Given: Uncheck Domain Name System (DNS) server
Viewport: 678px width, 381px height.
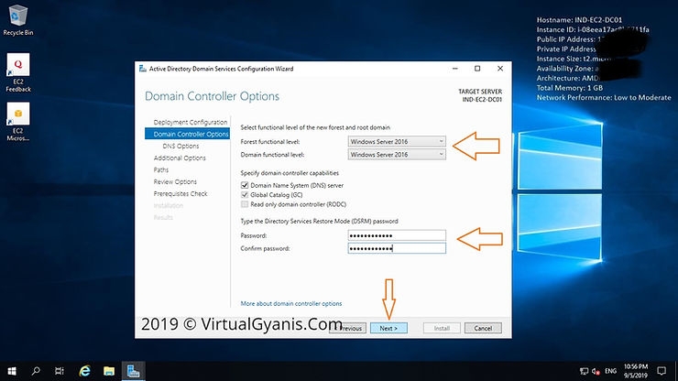Looking at the screenshot, I should (244, 185).
